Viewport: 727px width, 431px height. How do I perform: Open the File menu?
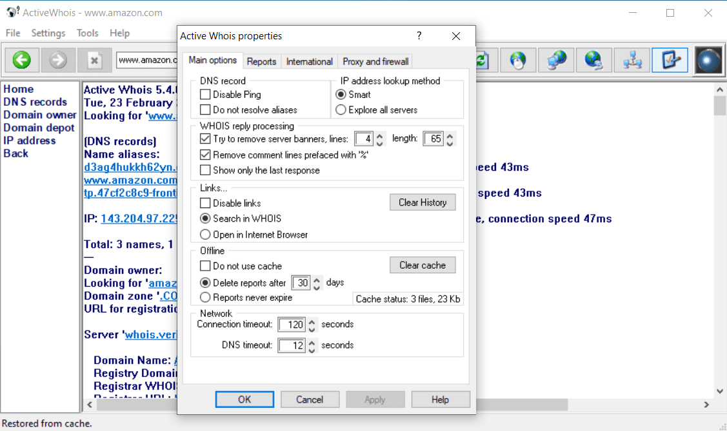(13, 33)
